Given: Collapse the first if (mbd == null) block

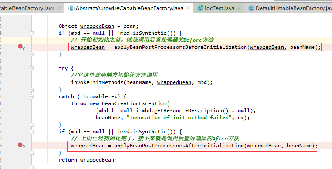Looking at the screenshot, I should click(x=32, y=33).
